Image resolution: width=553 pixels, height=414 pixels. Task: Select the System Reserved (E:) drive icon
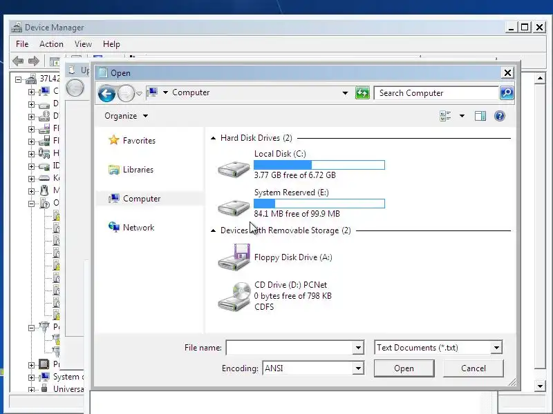234,208
